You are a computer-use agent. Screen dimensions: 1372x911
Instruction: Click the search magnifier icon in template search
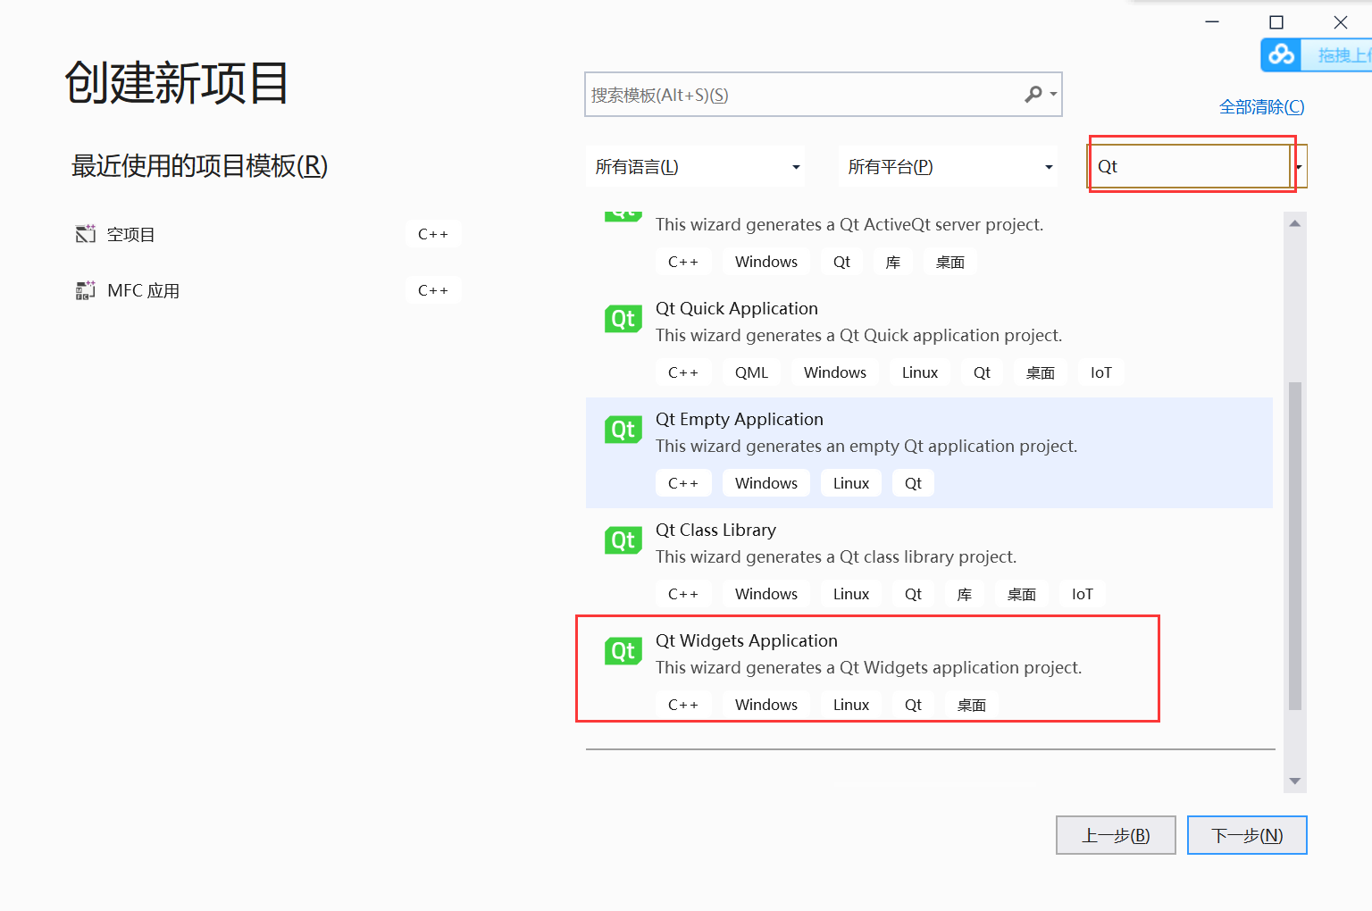point(1033,94)
